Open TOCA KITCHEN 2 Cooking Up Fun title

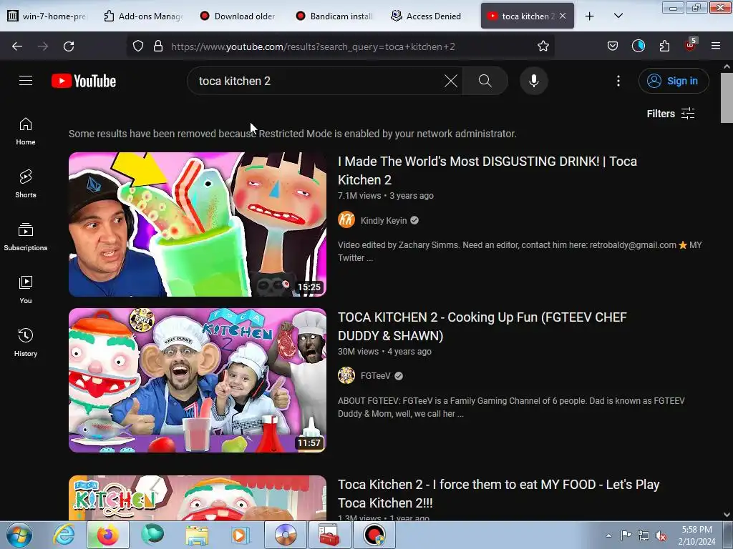(482, 326)
